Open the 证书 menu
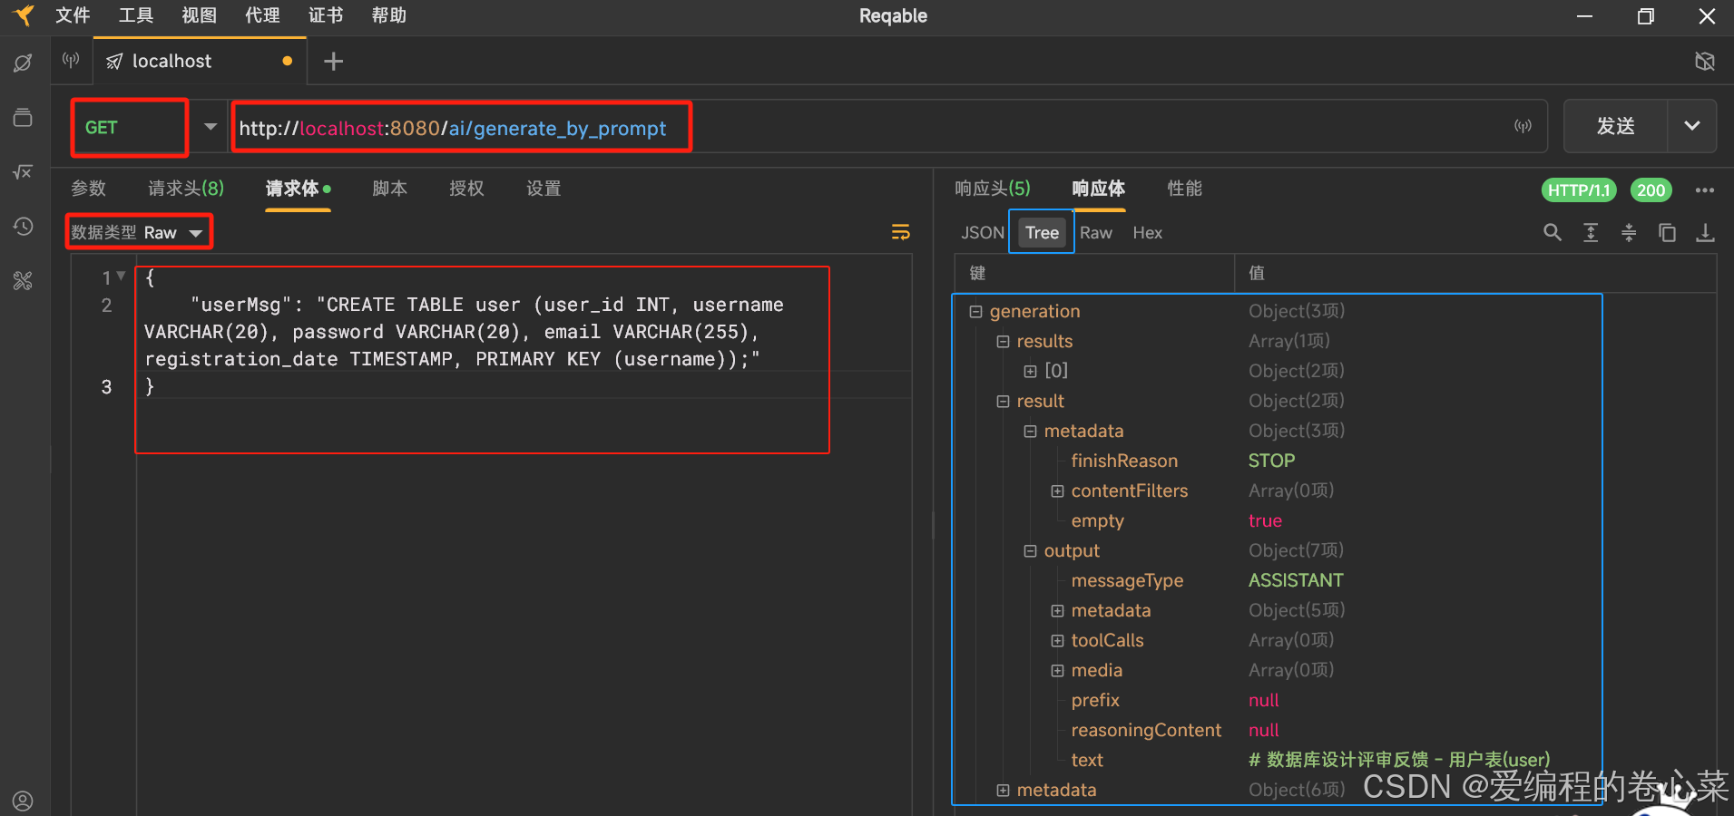The width and height of the screenshot is (1734, 816). point(326,15)
